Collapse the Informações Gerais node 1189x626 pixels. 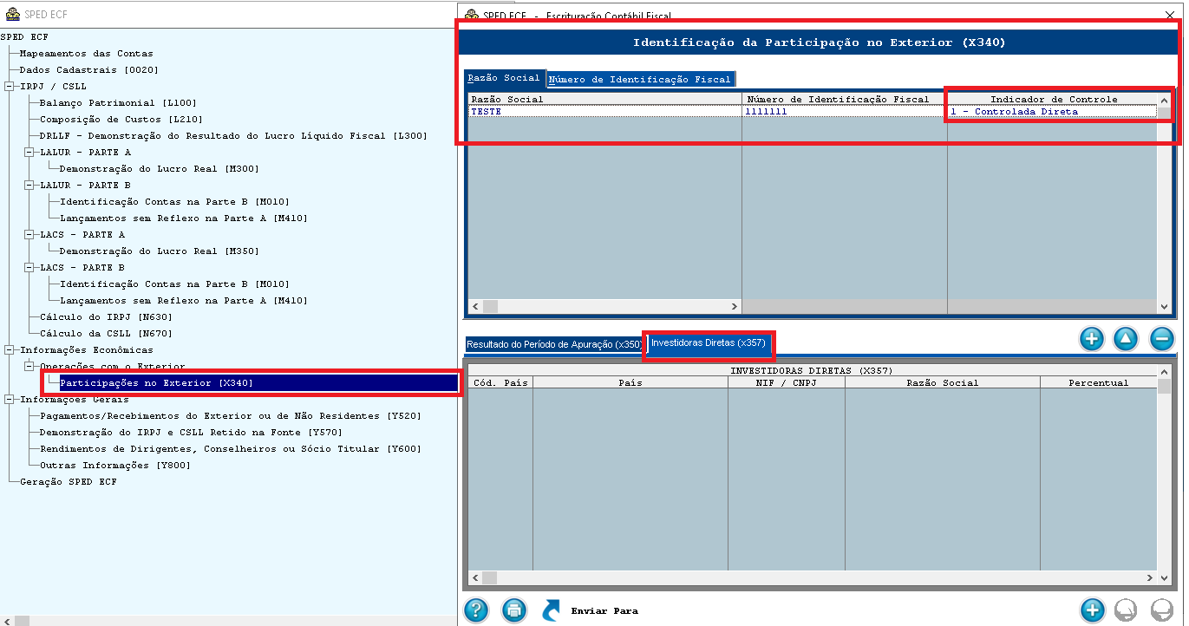(x=10, y=399)
